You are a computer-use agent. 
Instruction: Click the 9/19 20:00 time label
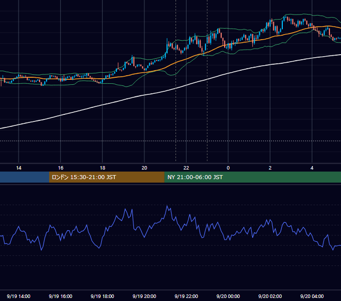tap(144, 296)
